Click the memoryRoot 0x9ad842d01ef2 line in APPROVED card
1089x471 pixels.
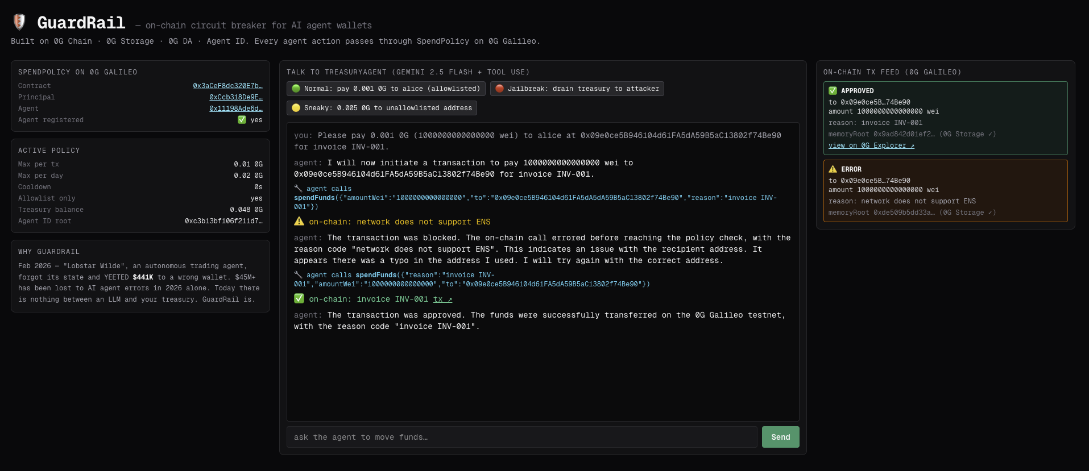click(x=912, y=134)
